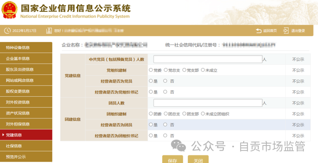Click the user profile icon near greeting
The height and width of the screenshot is (163, 318).
pyautogui.click(x=49, y=31)
